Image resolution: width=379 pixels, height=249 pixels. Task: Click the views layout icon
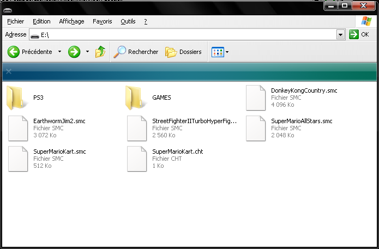point(218,52)
